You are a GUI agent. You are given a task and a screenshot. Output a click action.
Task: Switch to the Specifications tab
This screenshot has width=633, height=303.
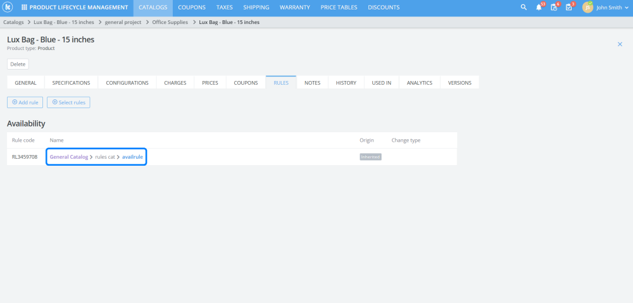(71, 83)
